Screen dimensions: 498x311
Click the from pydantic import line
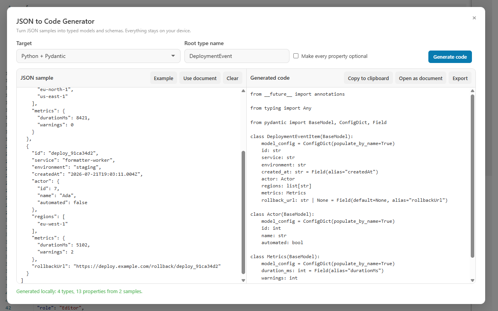click(319, 122)
